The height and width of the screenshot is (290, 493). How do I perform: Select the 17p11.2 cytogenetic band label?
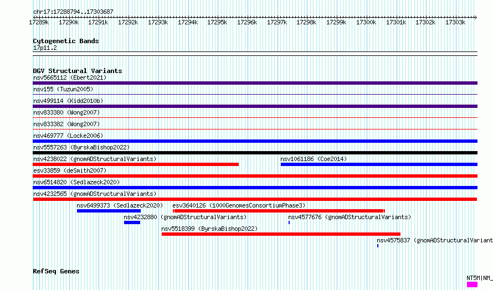click(45, 48)
